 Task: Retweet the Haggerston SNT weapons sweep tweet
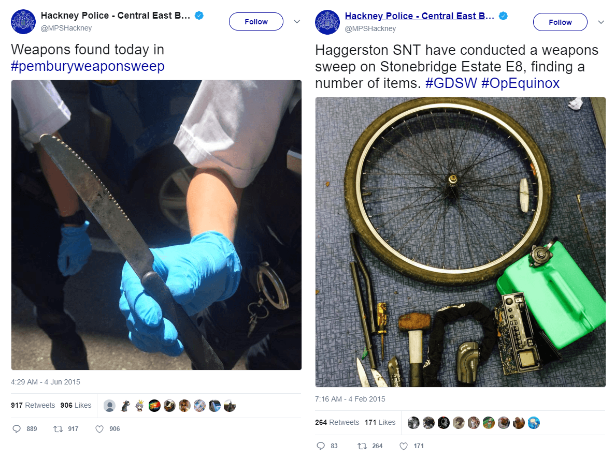click(362, 446)
